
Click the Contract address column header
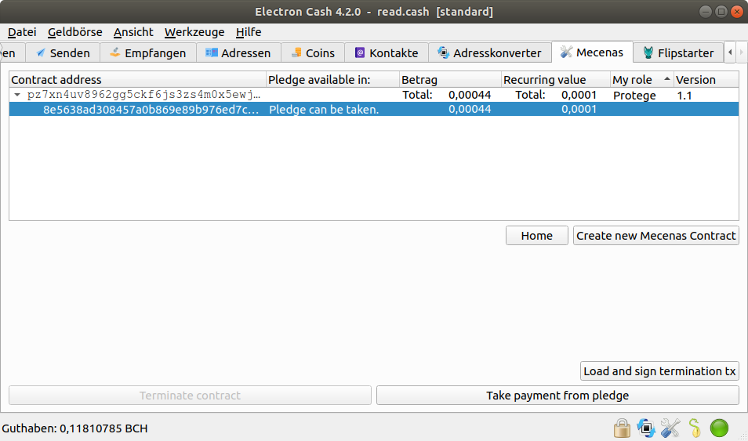[137, 80]
